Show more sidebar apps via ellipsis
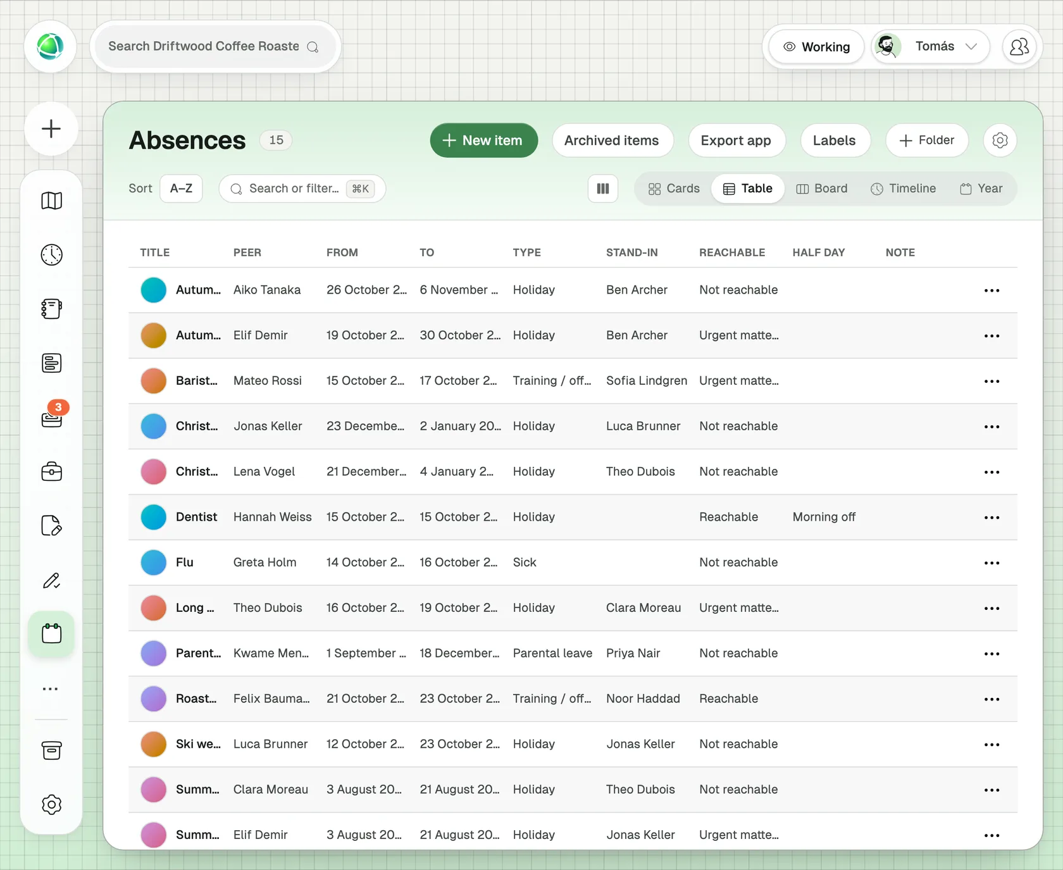 pyautogui.click(x=51, y=688)
